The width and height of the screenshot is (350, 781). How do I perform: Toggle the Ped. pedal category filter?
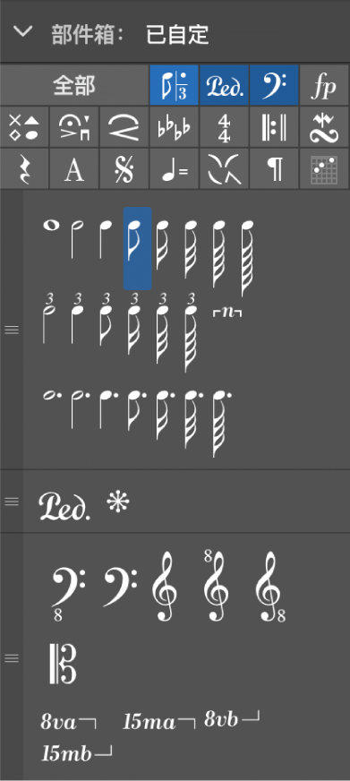pos(224,85)
